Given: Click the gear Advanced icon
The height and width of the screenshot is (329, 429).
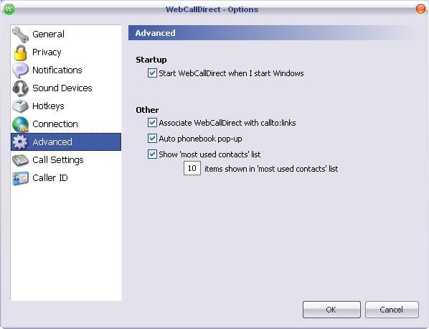Looking at the screenshot, I should point(20,142).
